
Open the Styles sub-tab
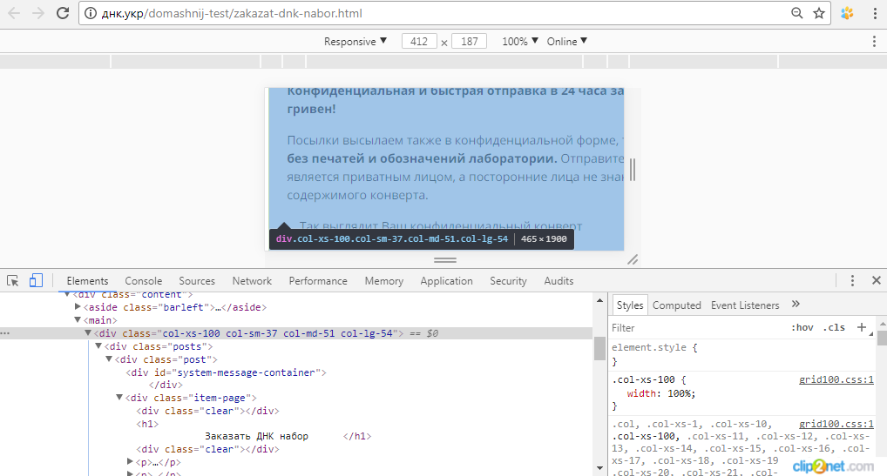tap(630, 305)
